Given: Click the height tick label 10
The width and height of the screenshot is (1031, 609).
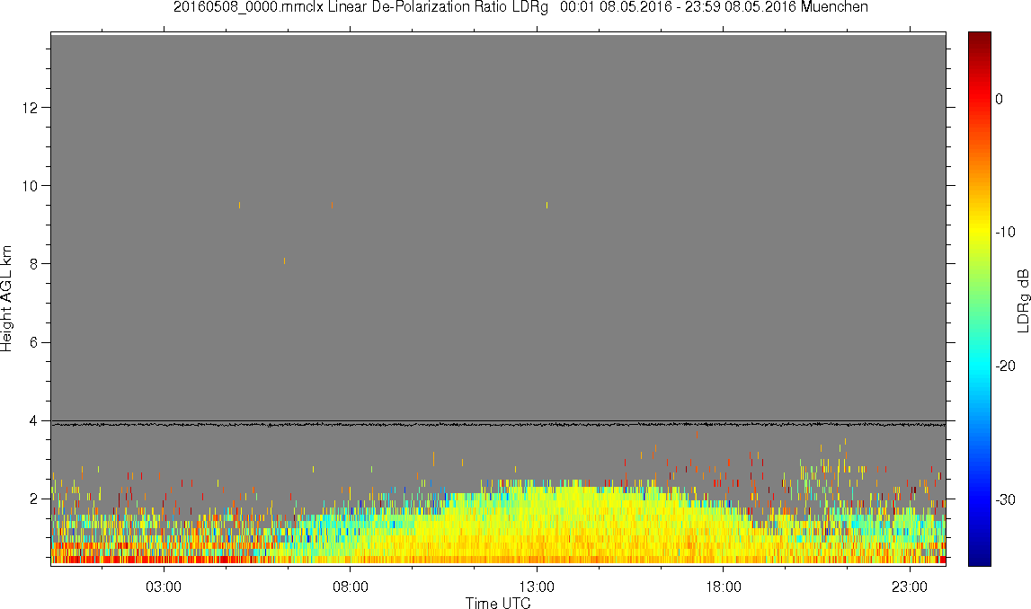Looking at the screenshot, I should [x=30, y=185].
